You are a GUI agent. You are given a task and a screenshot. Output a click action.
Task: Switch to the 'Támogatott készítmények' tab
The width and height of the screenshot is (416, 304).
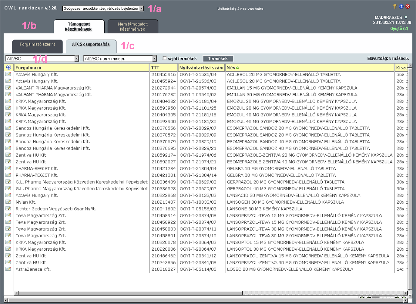79,26
